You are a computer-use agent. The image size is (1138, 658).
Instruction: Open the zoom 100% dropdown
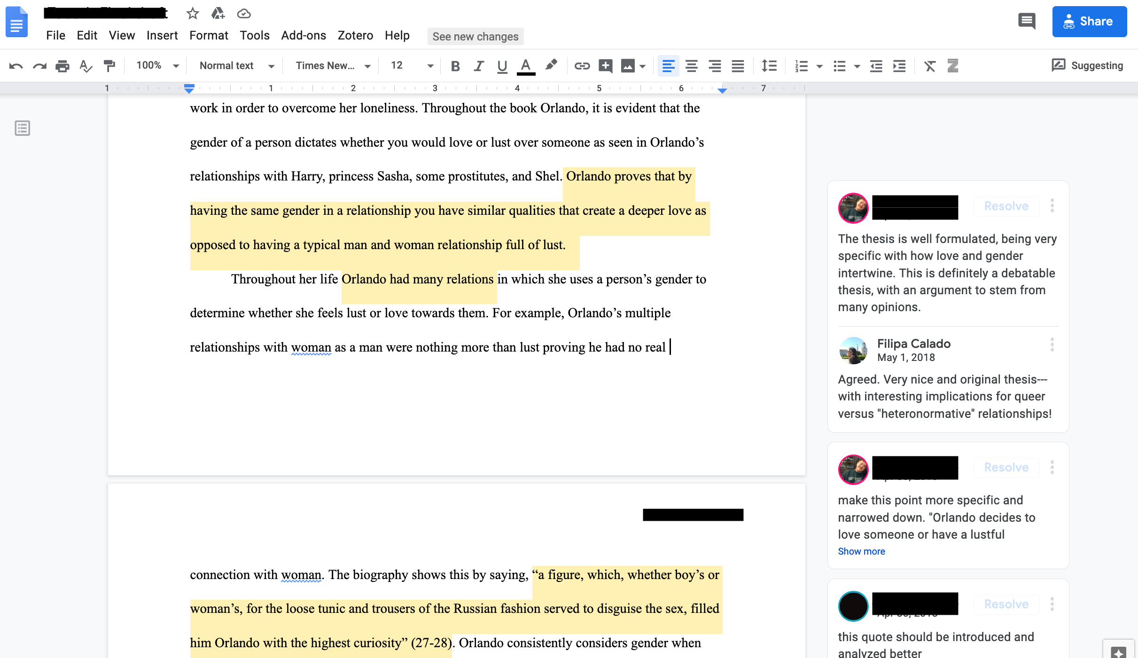click(157, 66)
